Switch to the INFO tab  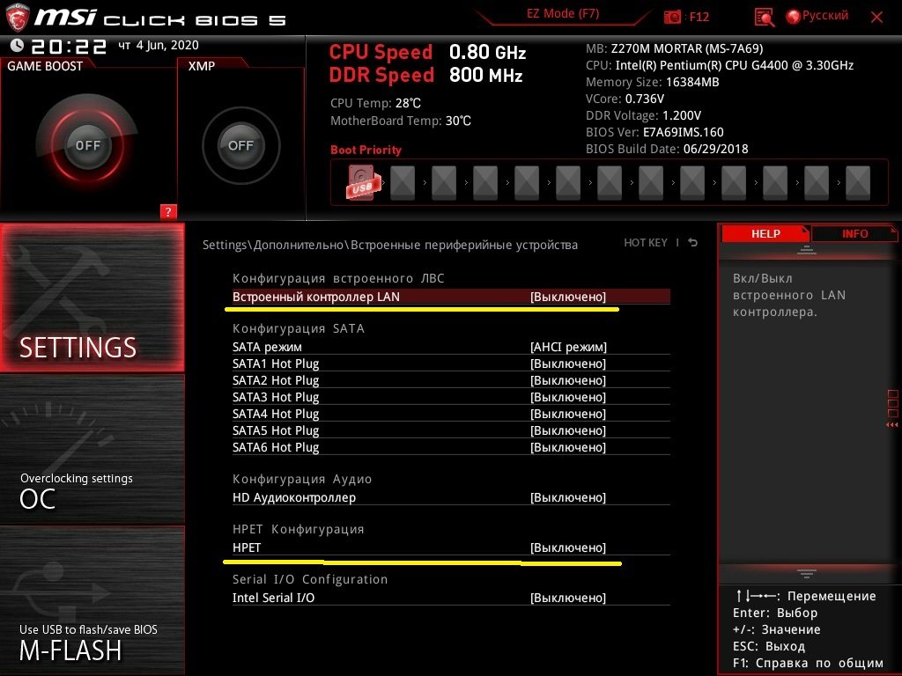[854, 234]
